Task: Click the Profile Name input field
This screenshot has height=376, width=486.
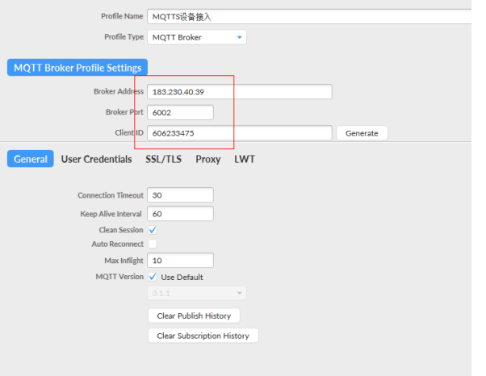Action: pos(309,17)
